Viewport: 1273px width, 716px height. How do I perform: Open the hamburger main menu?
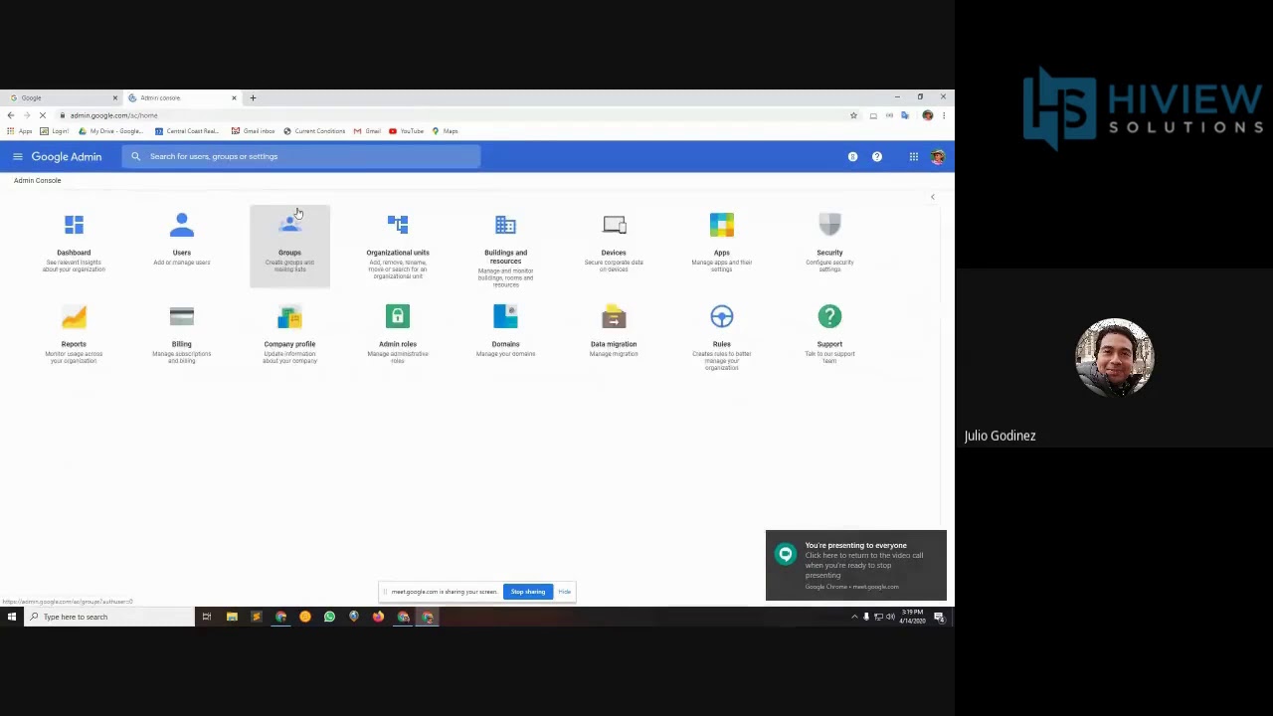(x=17, y=156)
